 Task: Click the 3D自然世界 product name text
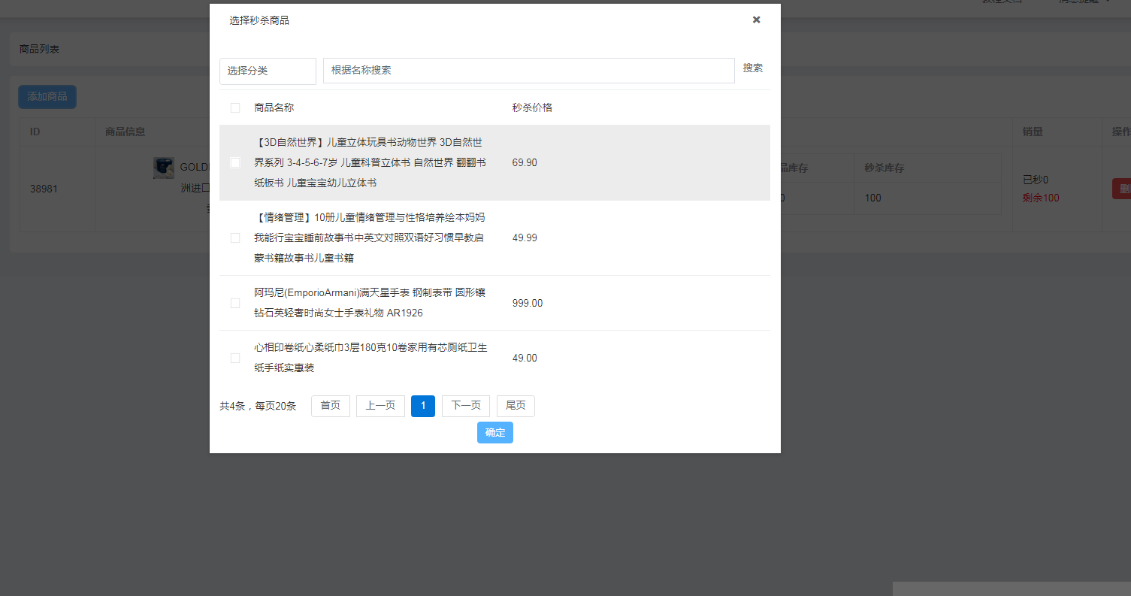coord(370,162)
